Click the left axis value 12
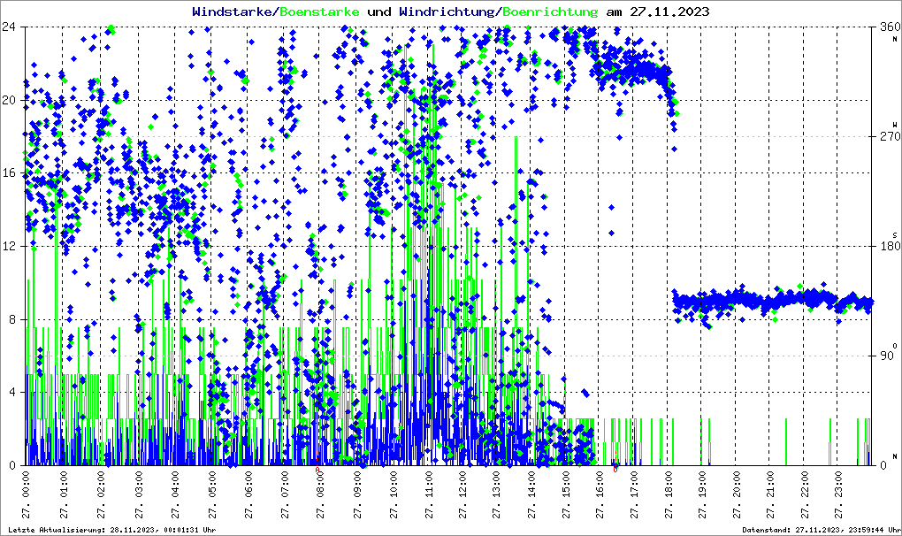 [x=11, y=246]
